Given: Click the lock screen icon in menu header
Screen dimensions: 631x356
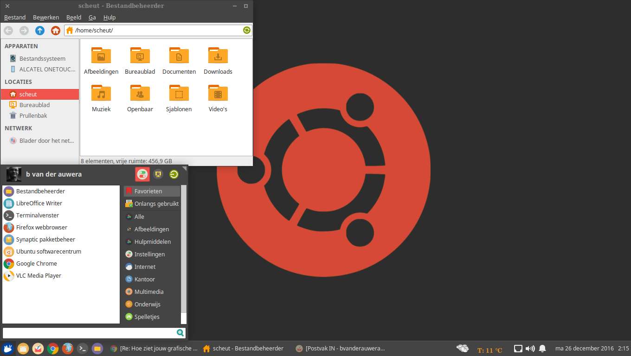Looking at the screenshot, I should point(158,174).
